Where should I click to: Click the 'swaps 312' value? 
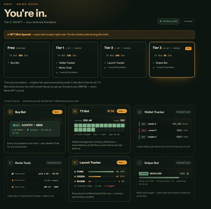119,120
